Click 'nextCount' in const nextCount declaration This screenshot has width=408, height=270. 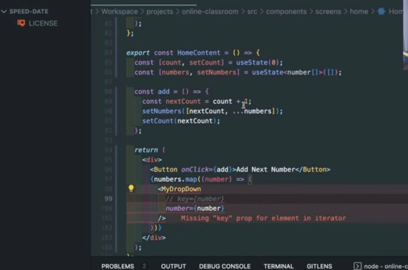pyautogui.click(x=183, y=101)
